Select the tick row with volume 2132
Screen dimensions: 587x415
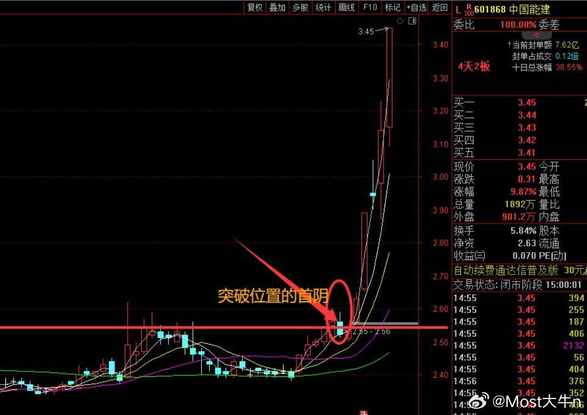coord(520,345)
